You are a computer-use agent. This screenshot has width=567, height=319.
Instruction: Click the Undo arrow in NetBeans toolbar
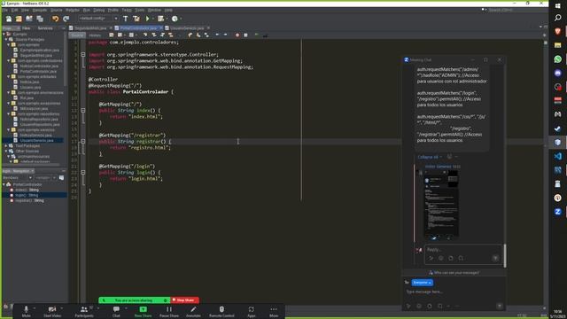point(55,19)
